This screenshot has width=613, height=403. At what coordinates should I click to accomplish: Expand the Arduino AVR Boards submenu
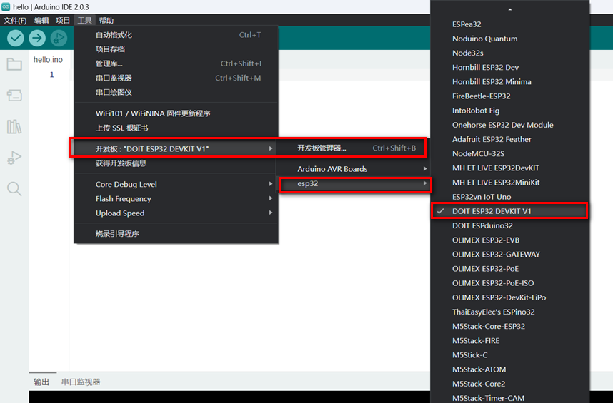[354, 169]
